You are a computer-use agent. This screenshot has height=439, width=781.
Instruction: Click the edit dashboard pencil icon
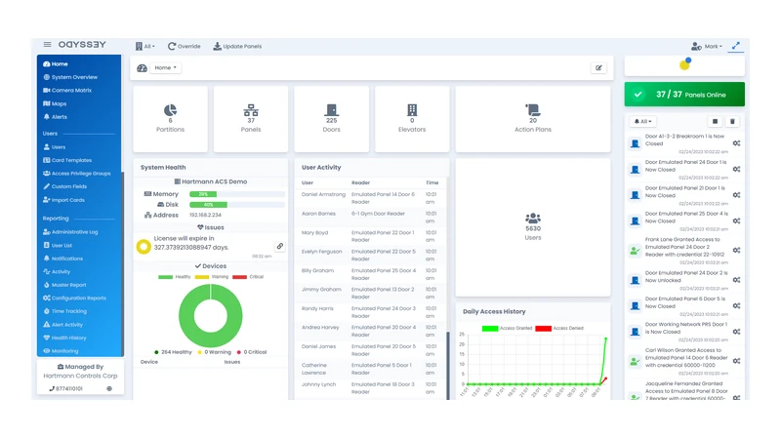(598, 67)
